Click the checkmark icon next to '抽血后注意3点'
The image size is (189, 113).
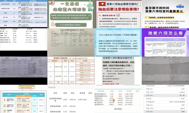point(118,15)
